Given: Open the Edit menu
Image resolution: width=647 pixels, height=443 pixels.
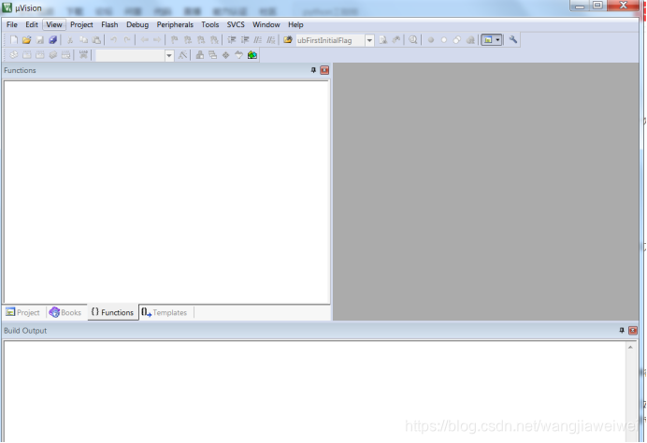Looking at the screenshot, I should (x=32, y=24).
